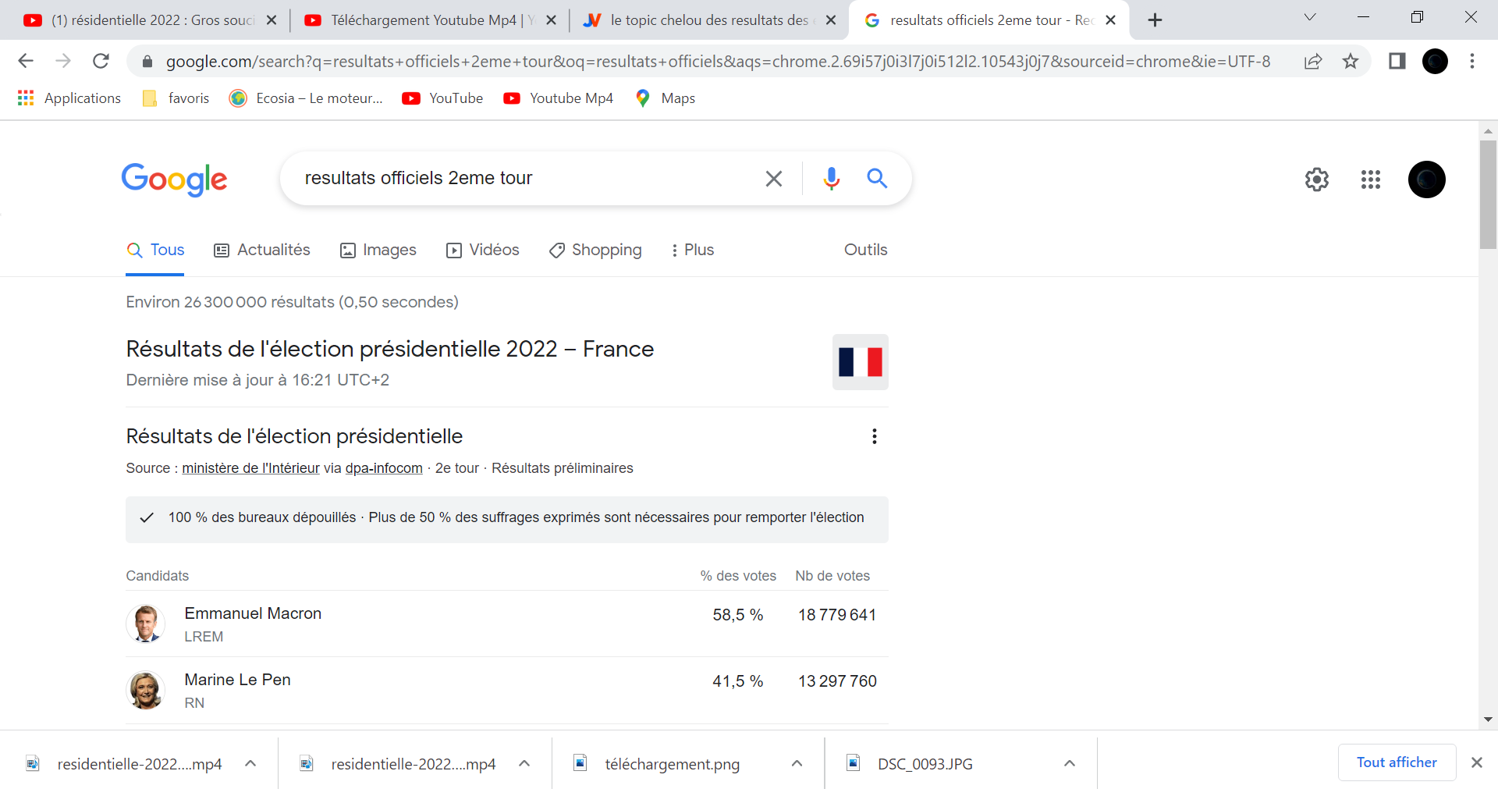Share this page from address bar
The image size is (1498, 796).
click(1313, 61)
